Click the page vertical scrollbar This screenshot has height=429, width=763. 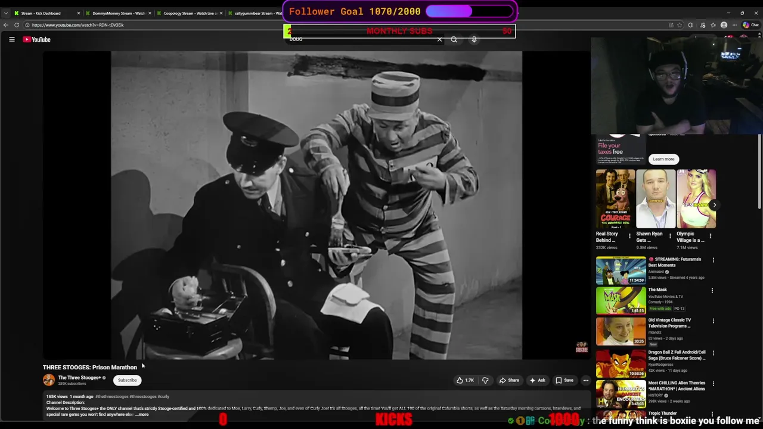click(x=759, y=171)
